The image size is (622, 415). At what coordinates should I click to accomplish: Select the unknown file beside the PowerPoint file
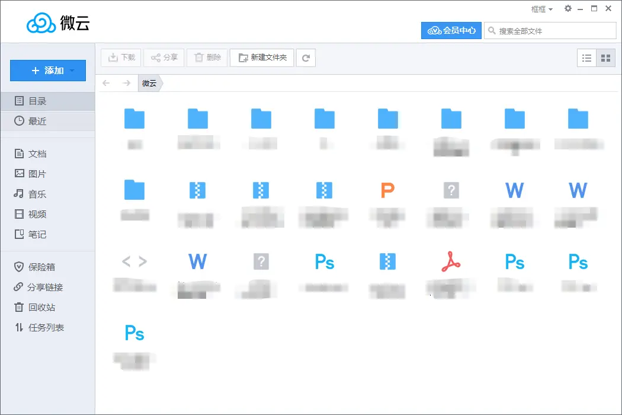(451, 190)
